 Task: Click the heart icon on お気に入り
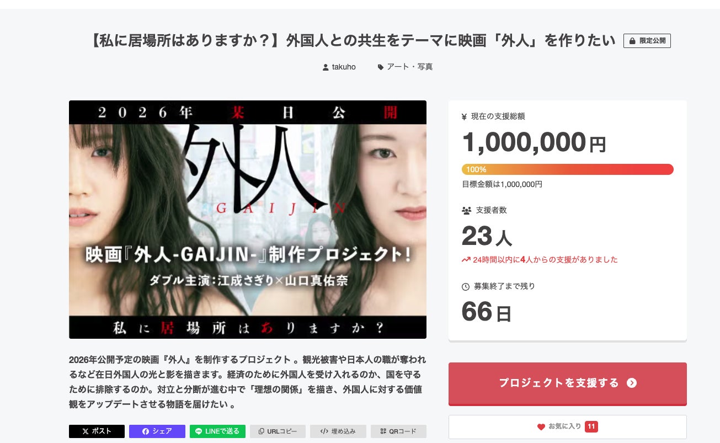541,427
